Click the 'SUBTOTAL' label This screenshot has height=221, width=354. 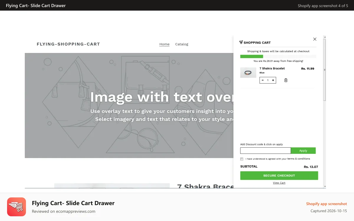pyautogui.click(x=249, y=166)
